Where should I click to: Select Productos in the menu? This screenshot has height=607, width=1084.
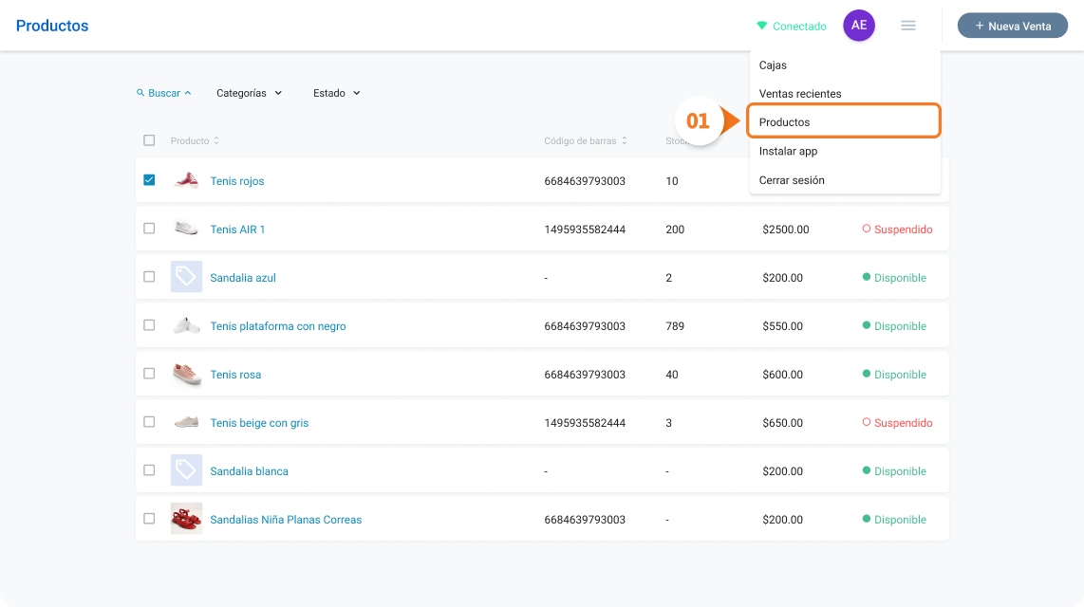[844, 121]
